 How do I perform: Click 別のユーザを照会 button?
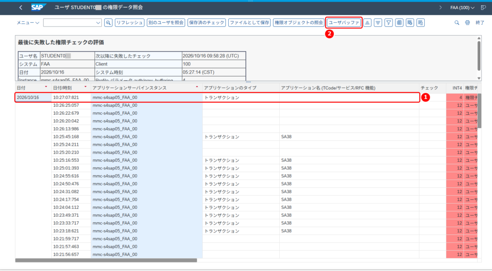[x=166, y=23]
